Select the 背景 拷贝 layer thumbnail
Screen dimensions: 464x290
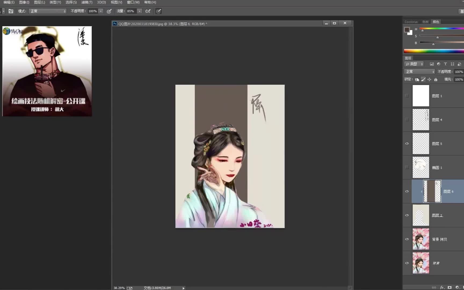point(421,239)
